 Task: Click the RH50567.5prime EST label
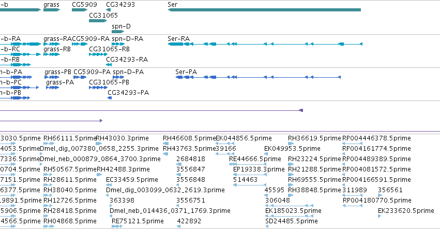click(70, 169)
